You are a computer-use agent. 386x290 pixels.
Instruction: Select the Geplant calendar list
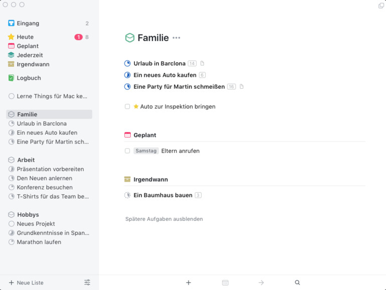click(28, 46)
